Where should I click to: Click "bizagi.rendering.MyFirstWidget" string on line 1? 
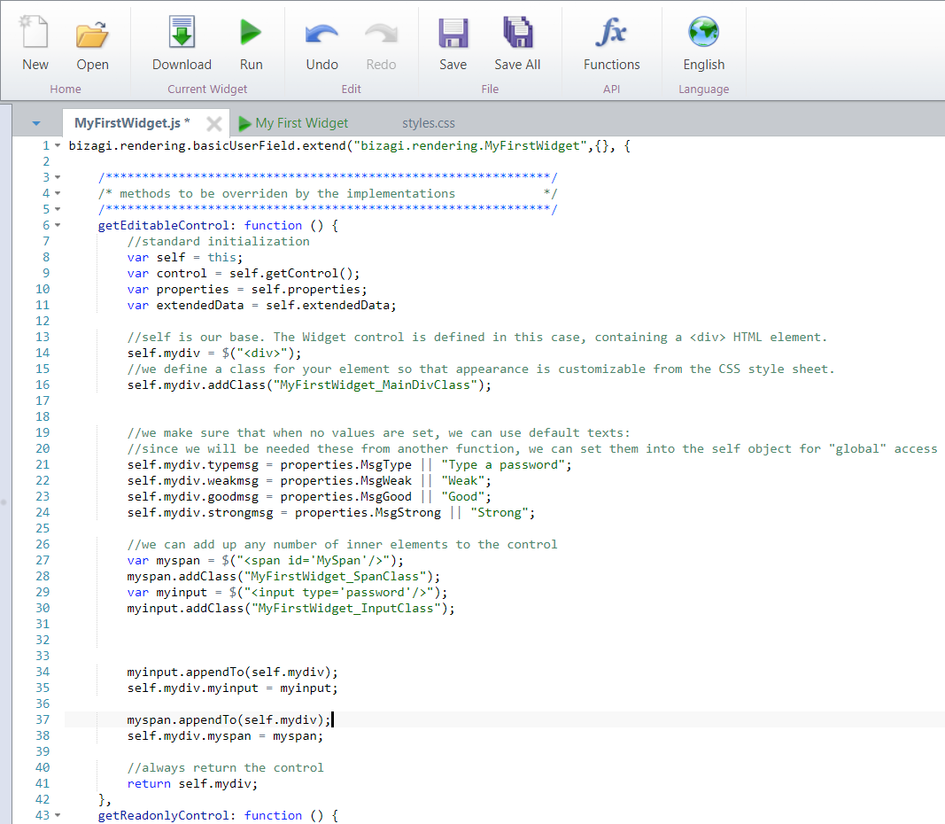tap(470, 146)
